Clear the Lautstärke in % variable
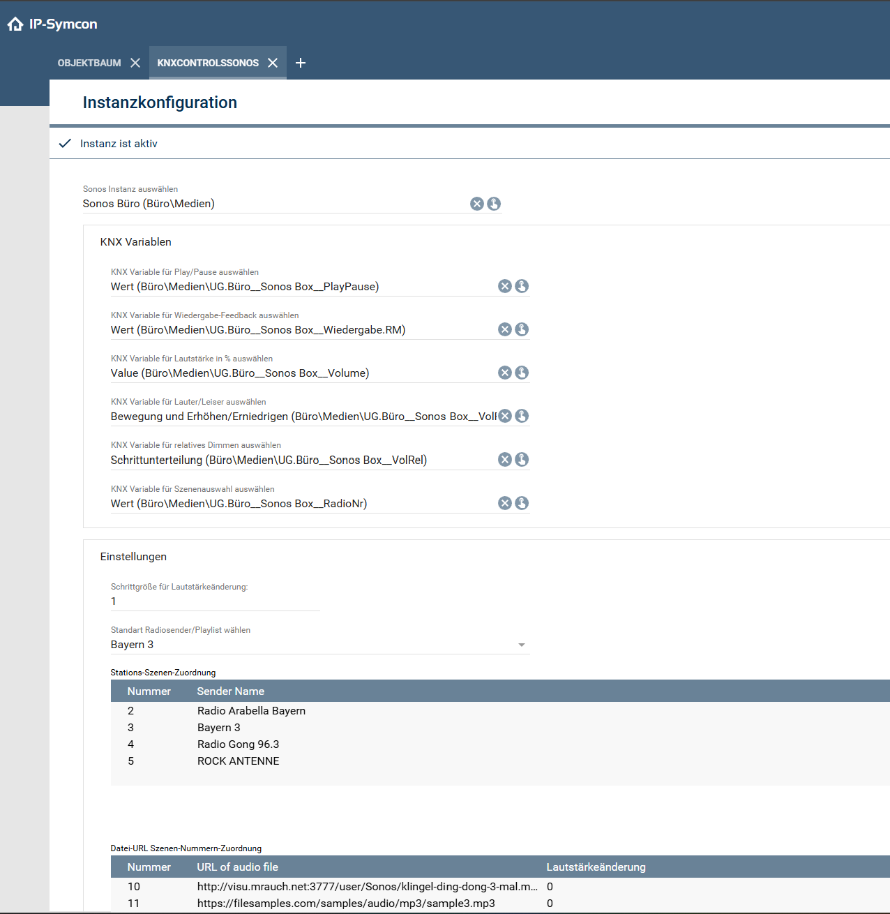 pos(505,373)
